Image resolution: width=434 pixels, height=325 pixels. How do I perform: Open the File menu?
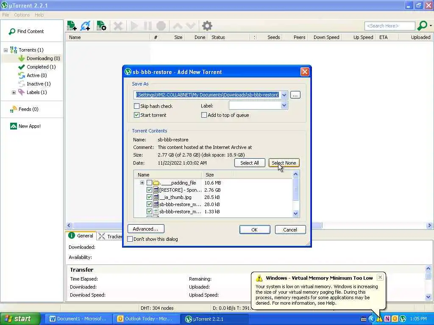click(x=6, y=15)
